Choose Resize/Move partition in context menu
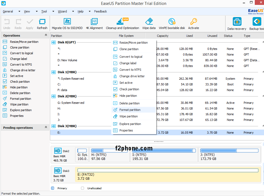Image resolution: width=264 pixels, height=196 pixels. pyautogui.click(x=134, y=43)
